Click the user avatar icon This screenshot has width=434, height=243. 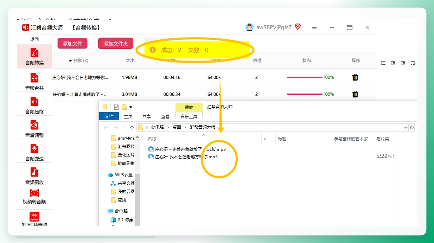[249, 27]
